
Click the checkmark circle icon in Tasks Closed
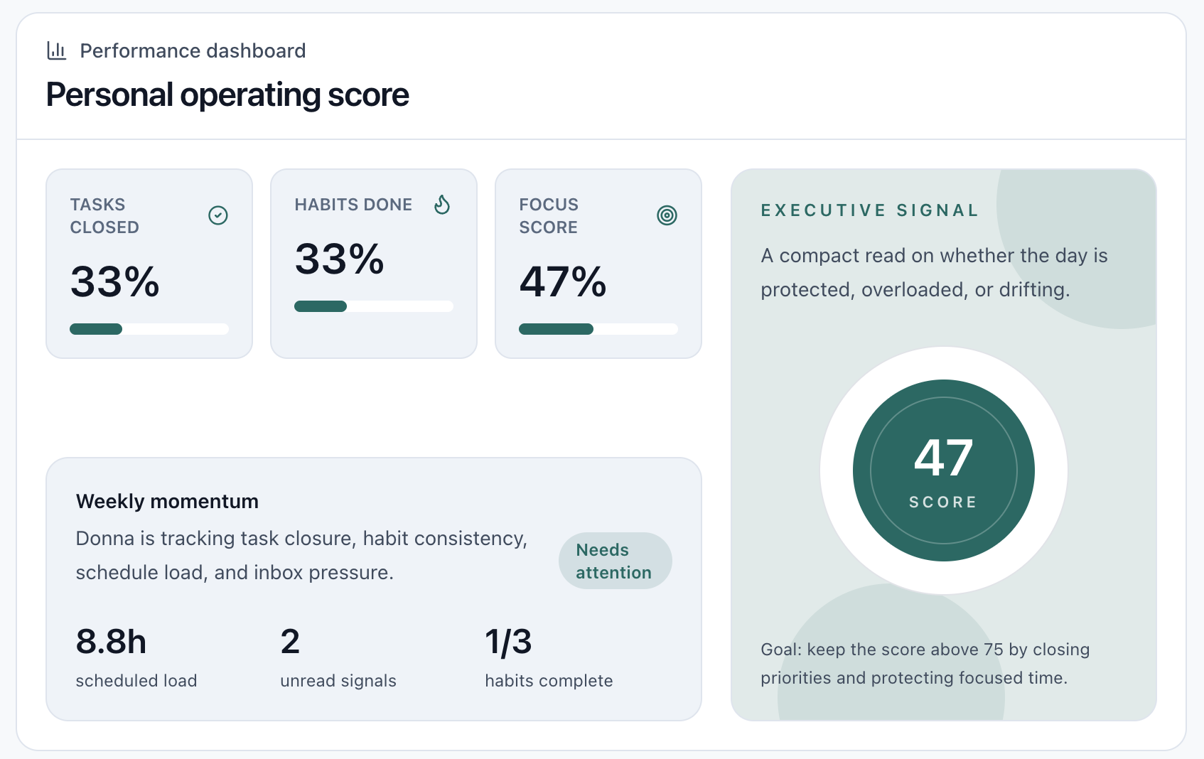pos(218,215)
